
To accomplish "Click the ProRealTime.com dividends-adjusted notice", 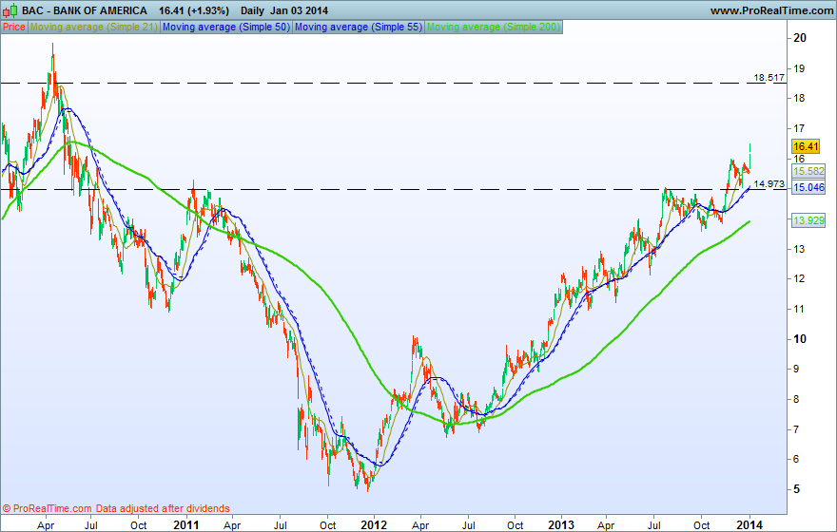I will pos(116,508).
